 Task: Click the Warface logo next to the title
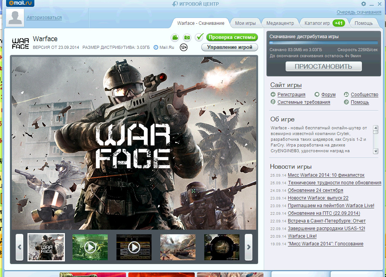pos(20,43)
